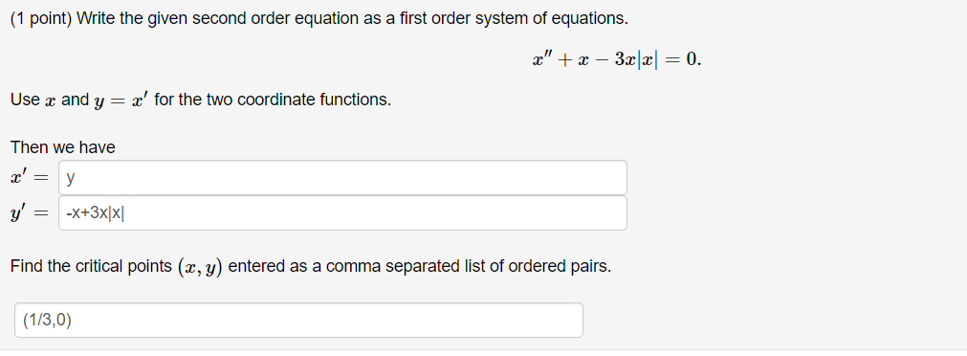The height and width of the screenshot is (356, 967).
Task: Click the entered answer "y" text
Action: pyautogui.click(x=71, y=179)
